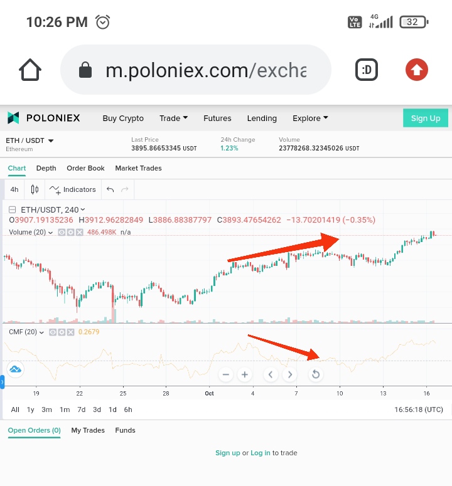Expand the ETH / USDT pair dropdown
The width and height of the screenshot is (452, 486).
[x=30, y=140]
